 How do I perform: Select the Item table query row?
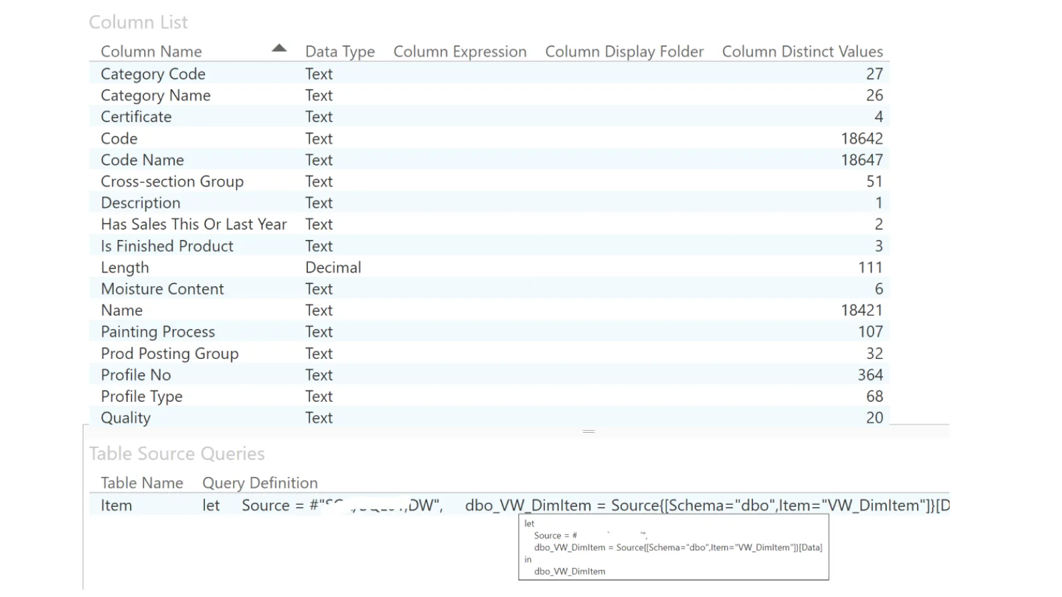(116, 505)
